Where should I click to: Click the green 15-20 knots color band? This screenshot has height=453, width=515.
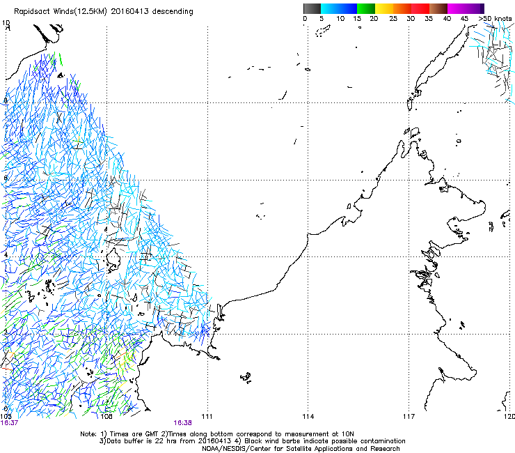(366, 8)
